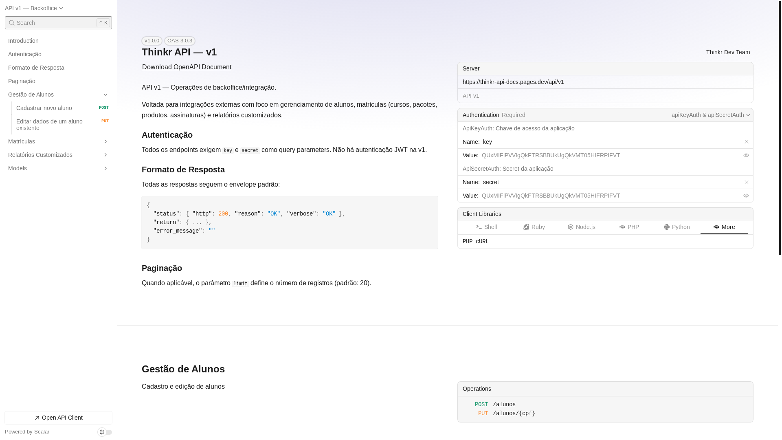Select the Python client library
This screenshot has width=782, height=440.
tap(677, 227)
